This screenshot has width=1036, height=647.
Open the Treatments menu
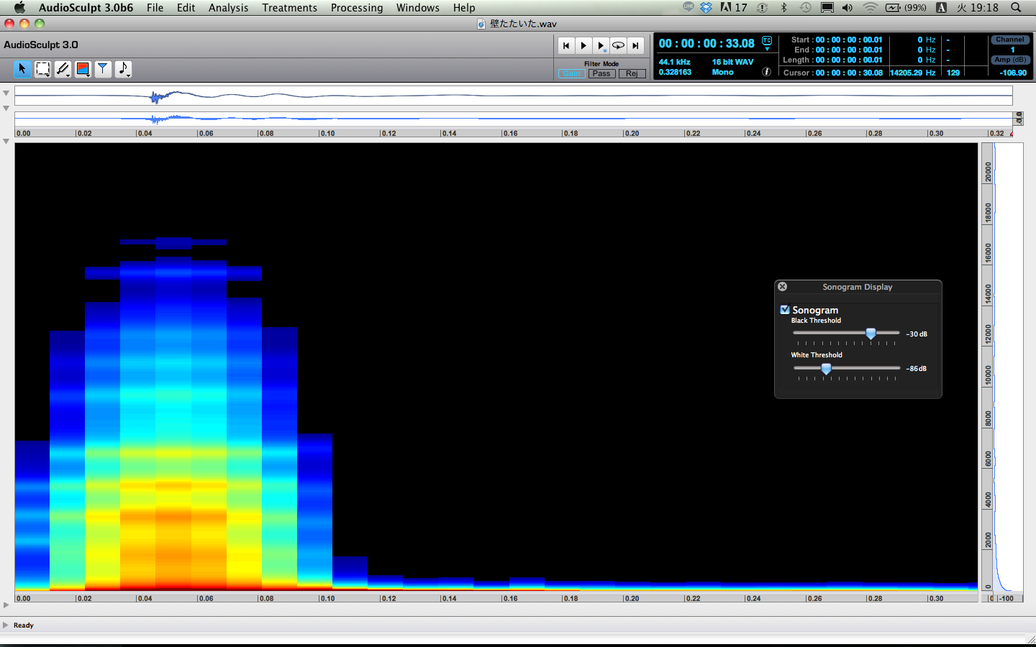tap(289, 8)
